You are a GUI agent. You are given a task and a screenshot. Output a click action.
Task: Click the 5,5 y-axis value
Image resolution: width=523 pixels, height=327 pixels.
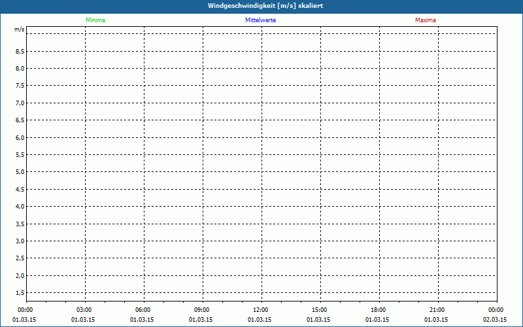[x=20, y=155]
